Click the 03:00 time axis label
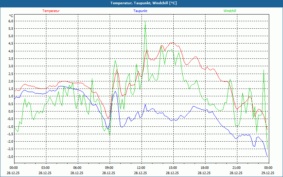Image resolution: width=283 pixels, height=177 pixels. pos(45,168)
